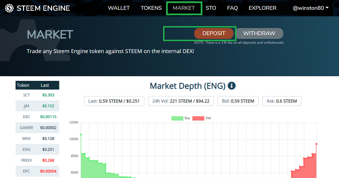Click the topmost green buy point on chart
Viewport: 339px width, 178px height.
click(81, 135)
